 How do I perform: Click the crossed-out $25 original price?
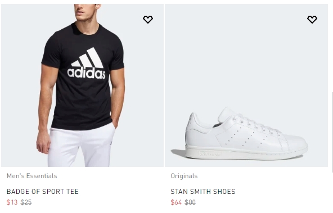(x=26, y=202)
